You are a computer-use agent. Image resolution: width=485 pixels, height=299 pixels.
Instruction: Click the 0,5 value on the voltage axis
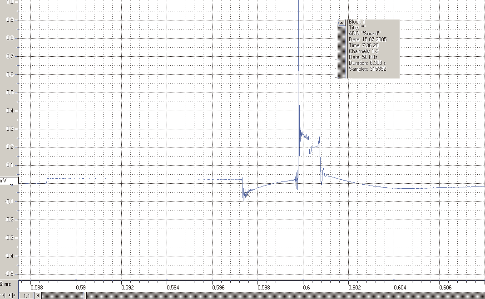click(x=10, y=93)
